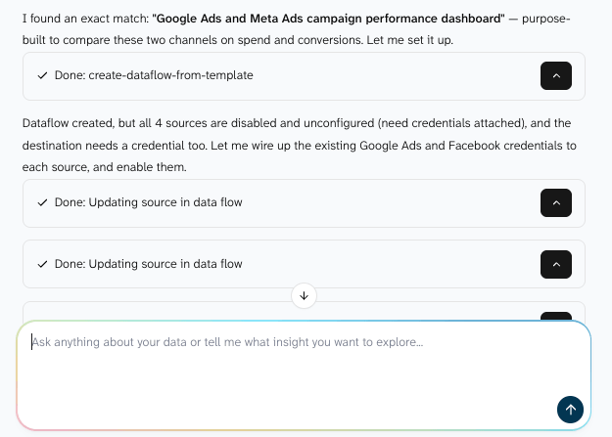Collapse the create-dataflow-from-template result card

point(556,75)
